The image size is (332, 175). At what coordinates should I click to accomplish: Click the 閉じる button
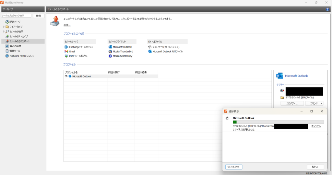pyautogui.click(x=315, y=167)
